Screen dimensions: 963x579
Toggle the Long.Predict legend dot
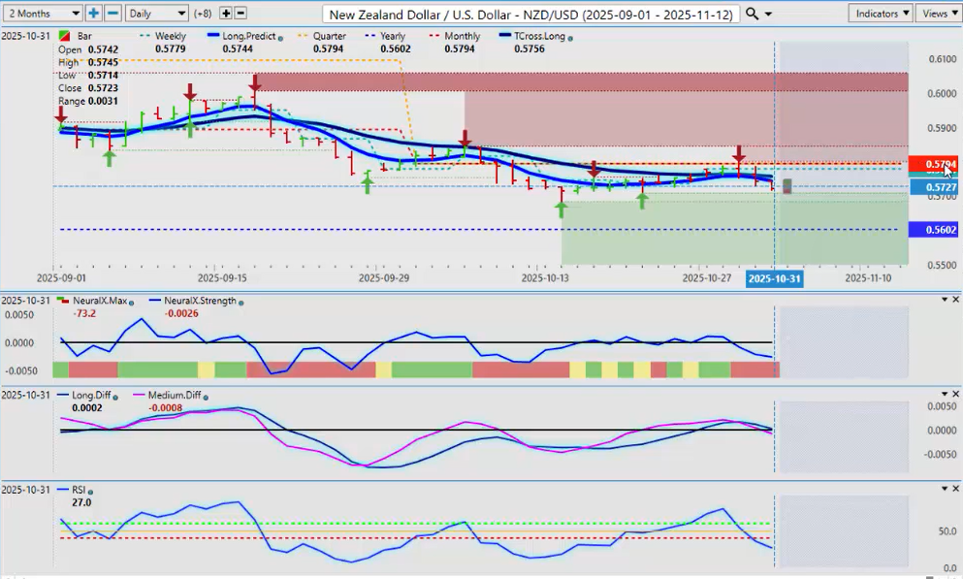pyautogui.click(x=279, y=37)
